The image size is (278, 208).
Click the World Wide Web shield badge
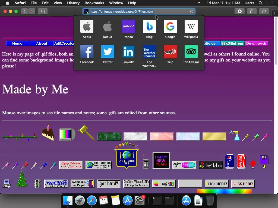pyautogui.click(x=127, y=156)
